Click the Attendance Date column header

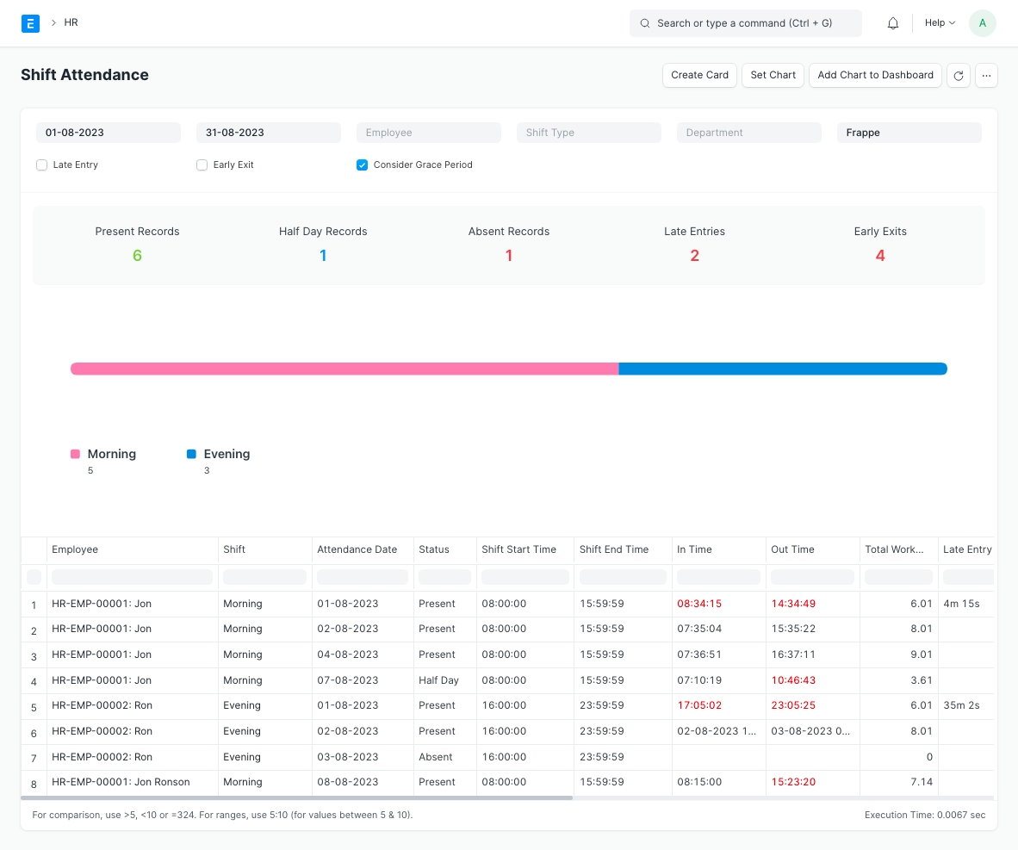pos(357,549)
